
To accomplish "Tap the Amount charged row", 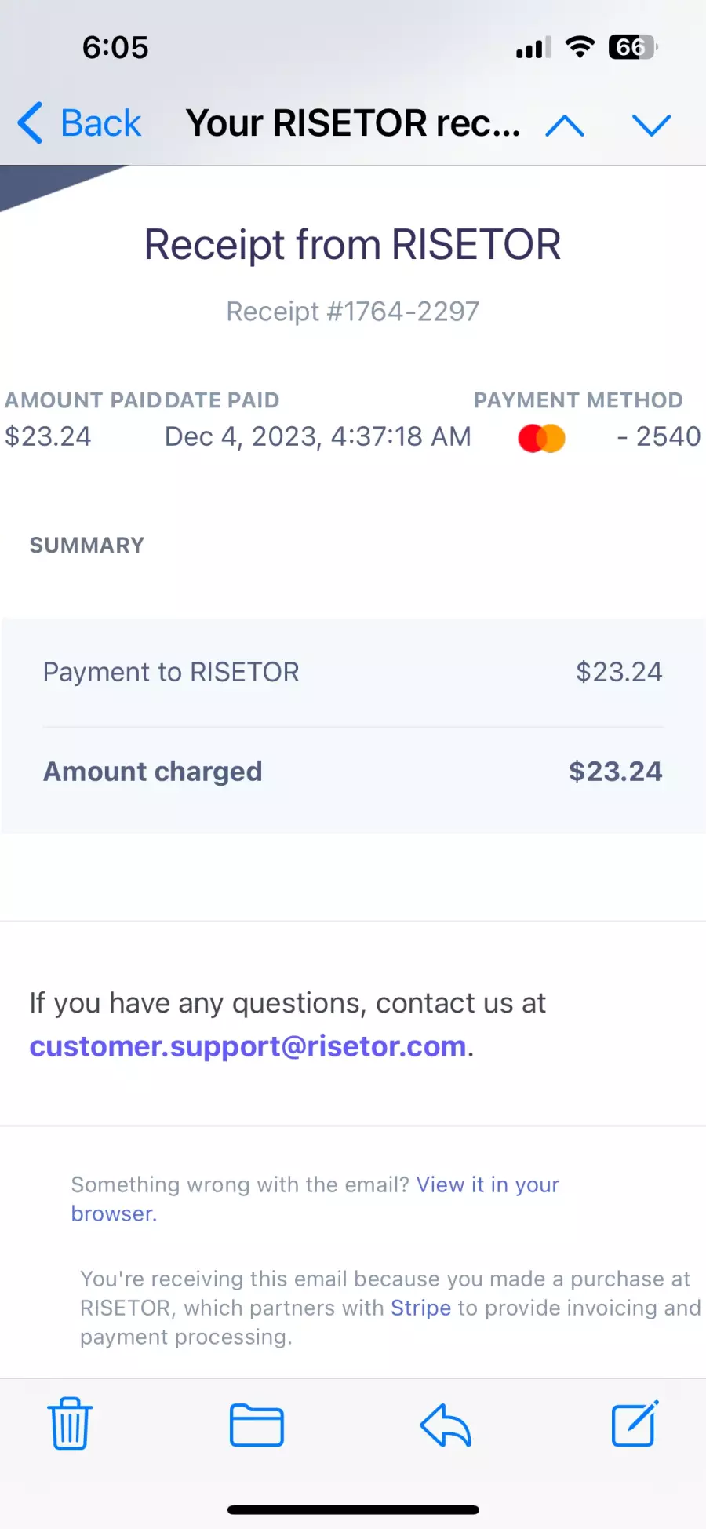I will [353, 772].
